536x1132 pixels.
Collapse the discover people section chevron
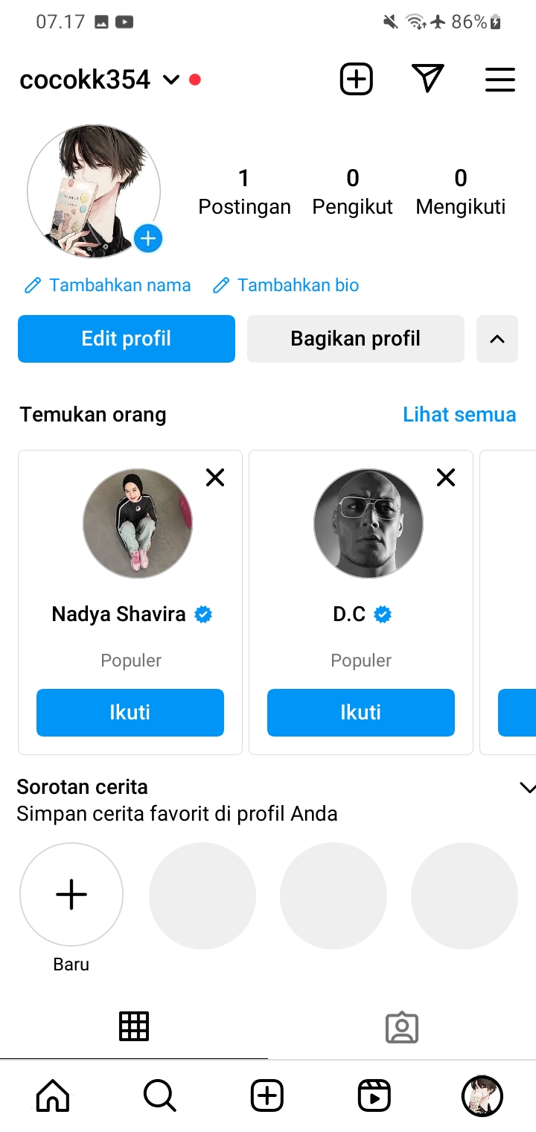497,339
